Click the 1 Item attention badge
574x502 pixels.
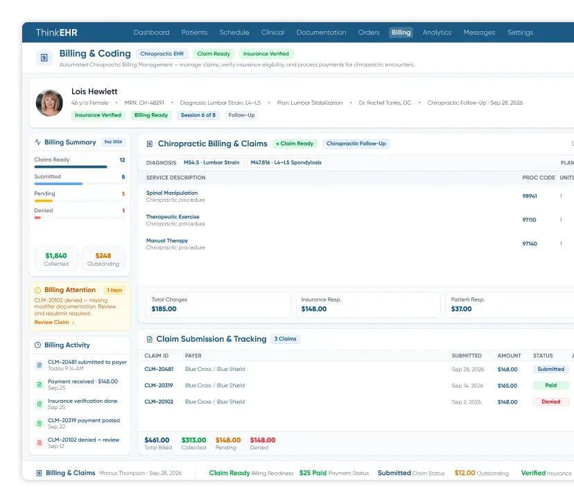114,291
